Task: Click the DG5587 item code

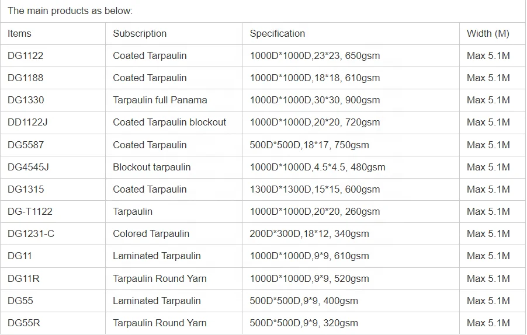Action: coord(26,145)
